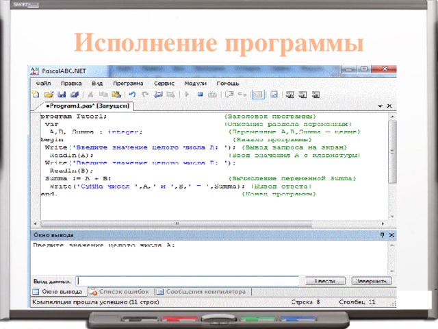The height and width of the screenshot is (329, 438).
Task: Click the increase indent toolbar icon
Action: pyautogui.click(x=230, y=95)
